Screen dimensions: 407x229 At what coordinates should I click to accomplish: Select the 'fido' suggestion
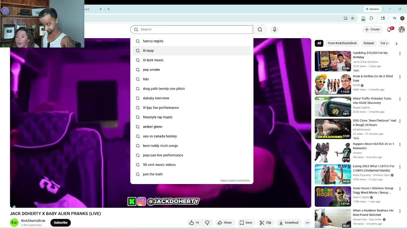(x=192, y=79)
